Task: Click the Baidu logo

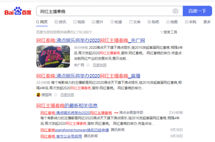Action: pos(18,11)
